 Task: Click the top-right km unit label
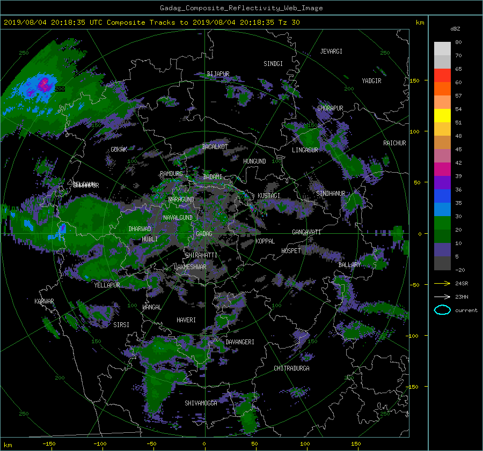420,23
